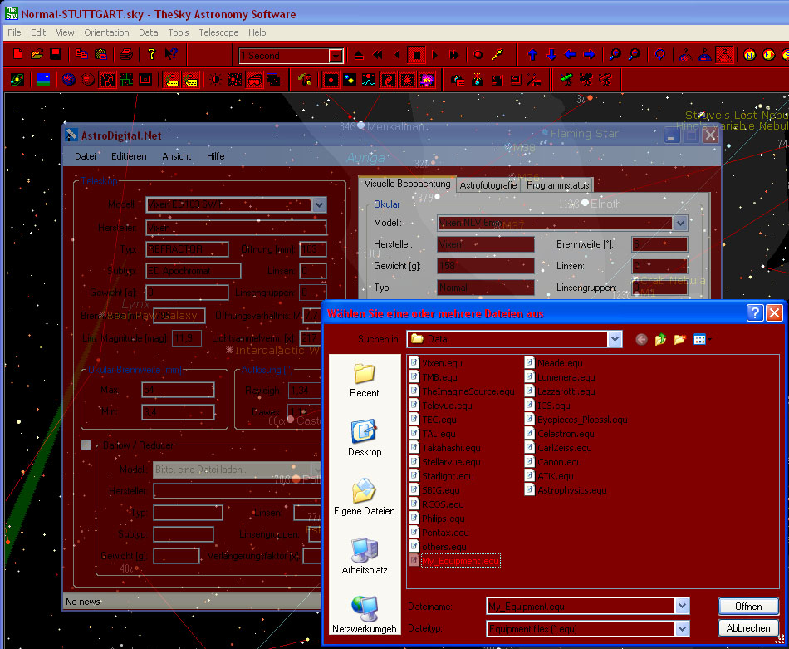Viewport: 789px width, 649px height.
Task: Click the Open file folder icon in TheSky toolbar
Action: tap(37, 54)
